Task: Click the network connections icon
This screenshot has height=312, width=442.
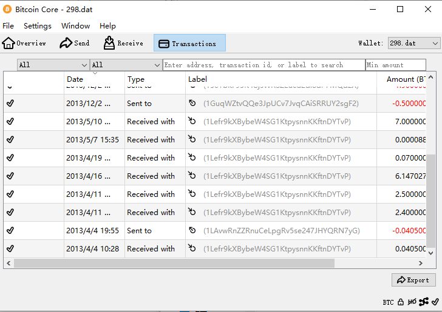Action: click(424, 302)
